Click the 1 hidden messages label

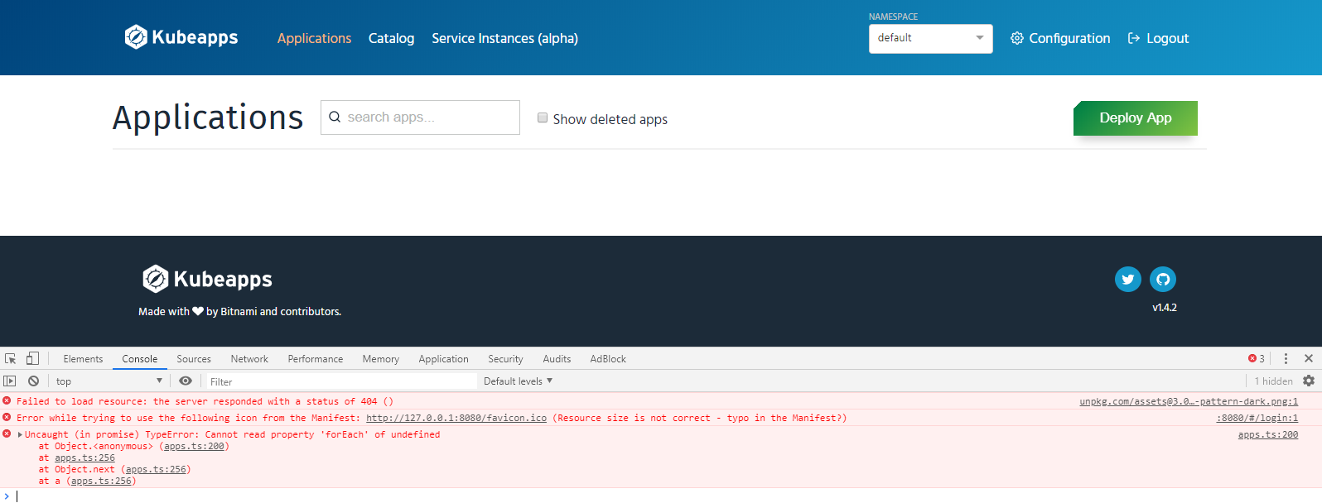(1273, 381)
